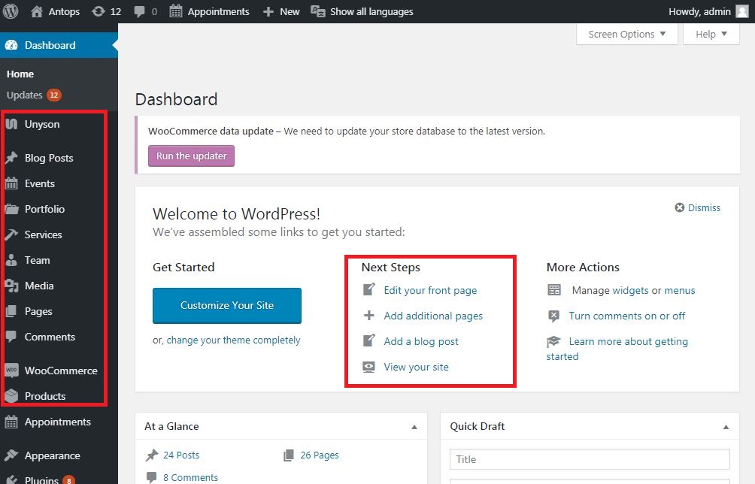Open the WooCommerce menu label

pos(61,371)
